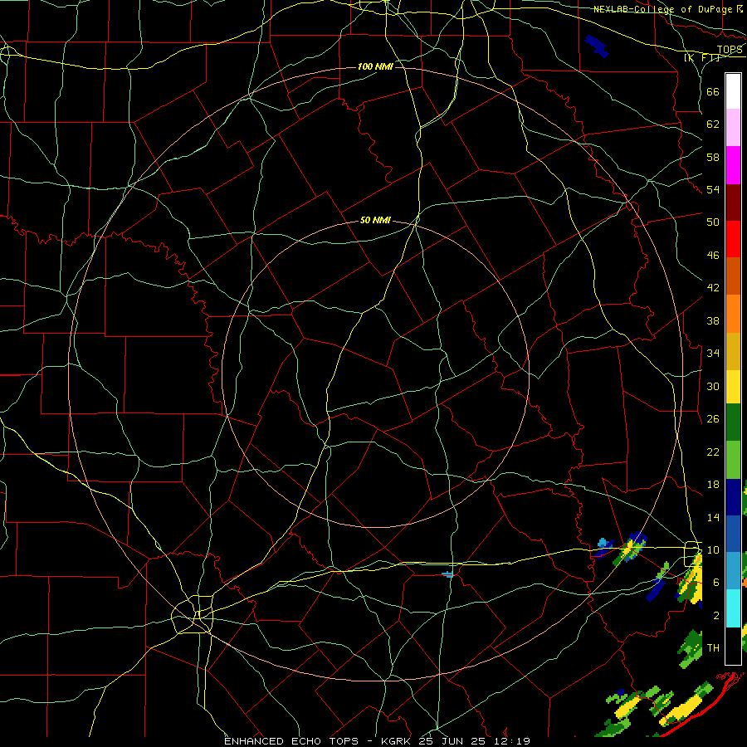Click the legend value "66"
Screen dimensions: 747x747
tap(713, 92)
